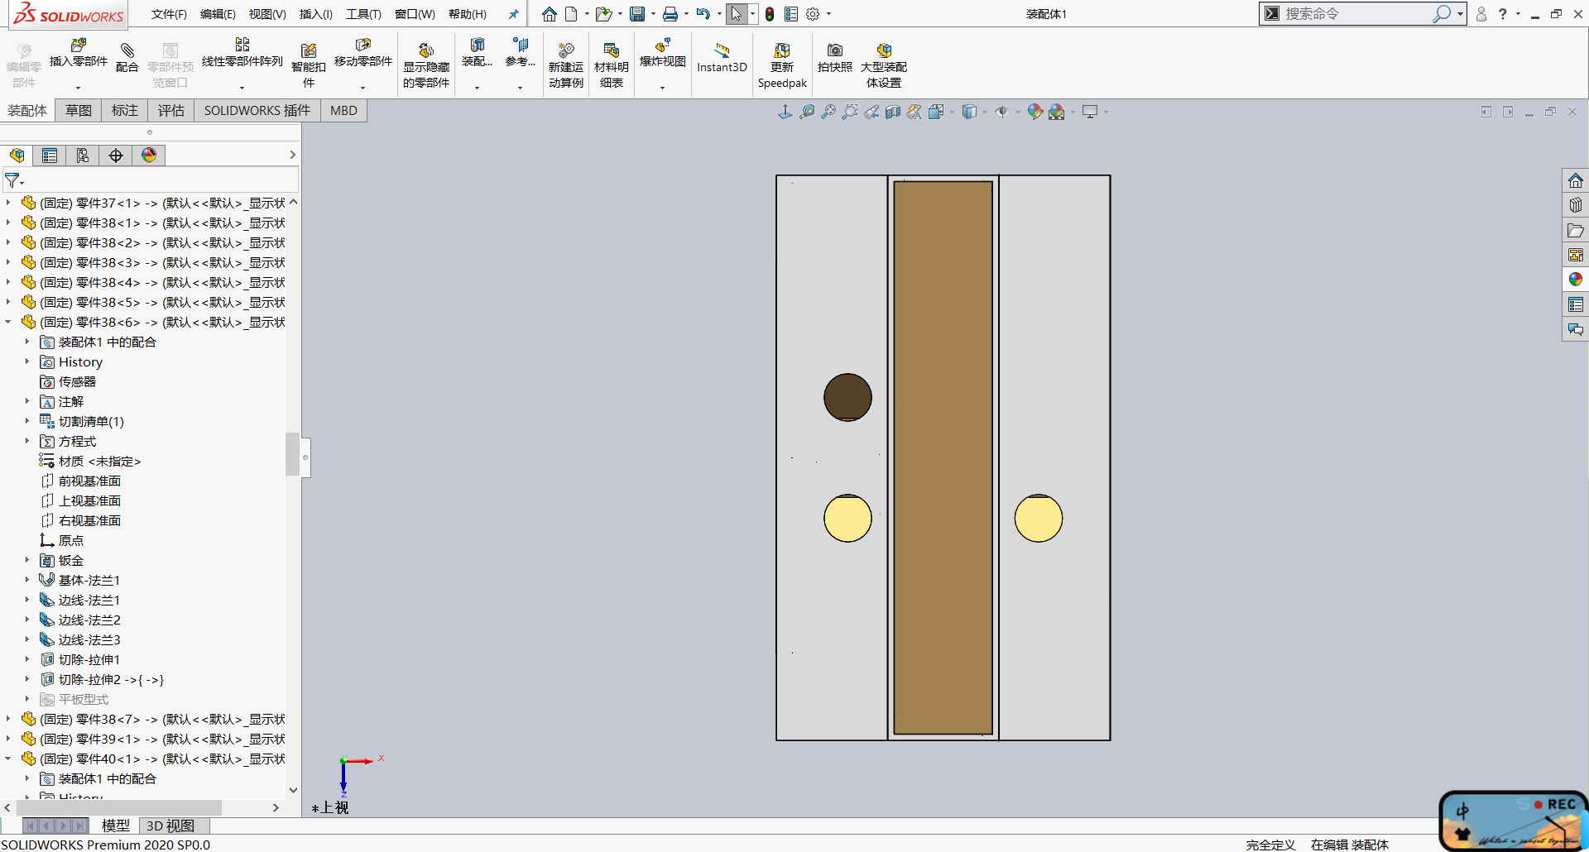Screen dimensions: 1589x852
Task: Open the Print icon in title toolbar
Action: pos(670,14)
